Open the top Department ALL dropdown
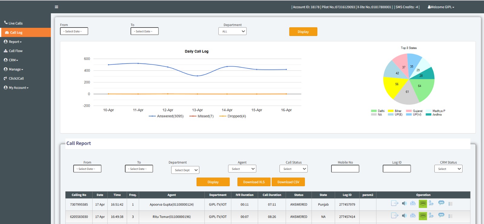Image resolution: width=484 pixels, height=224 pixels. (232, 31)
